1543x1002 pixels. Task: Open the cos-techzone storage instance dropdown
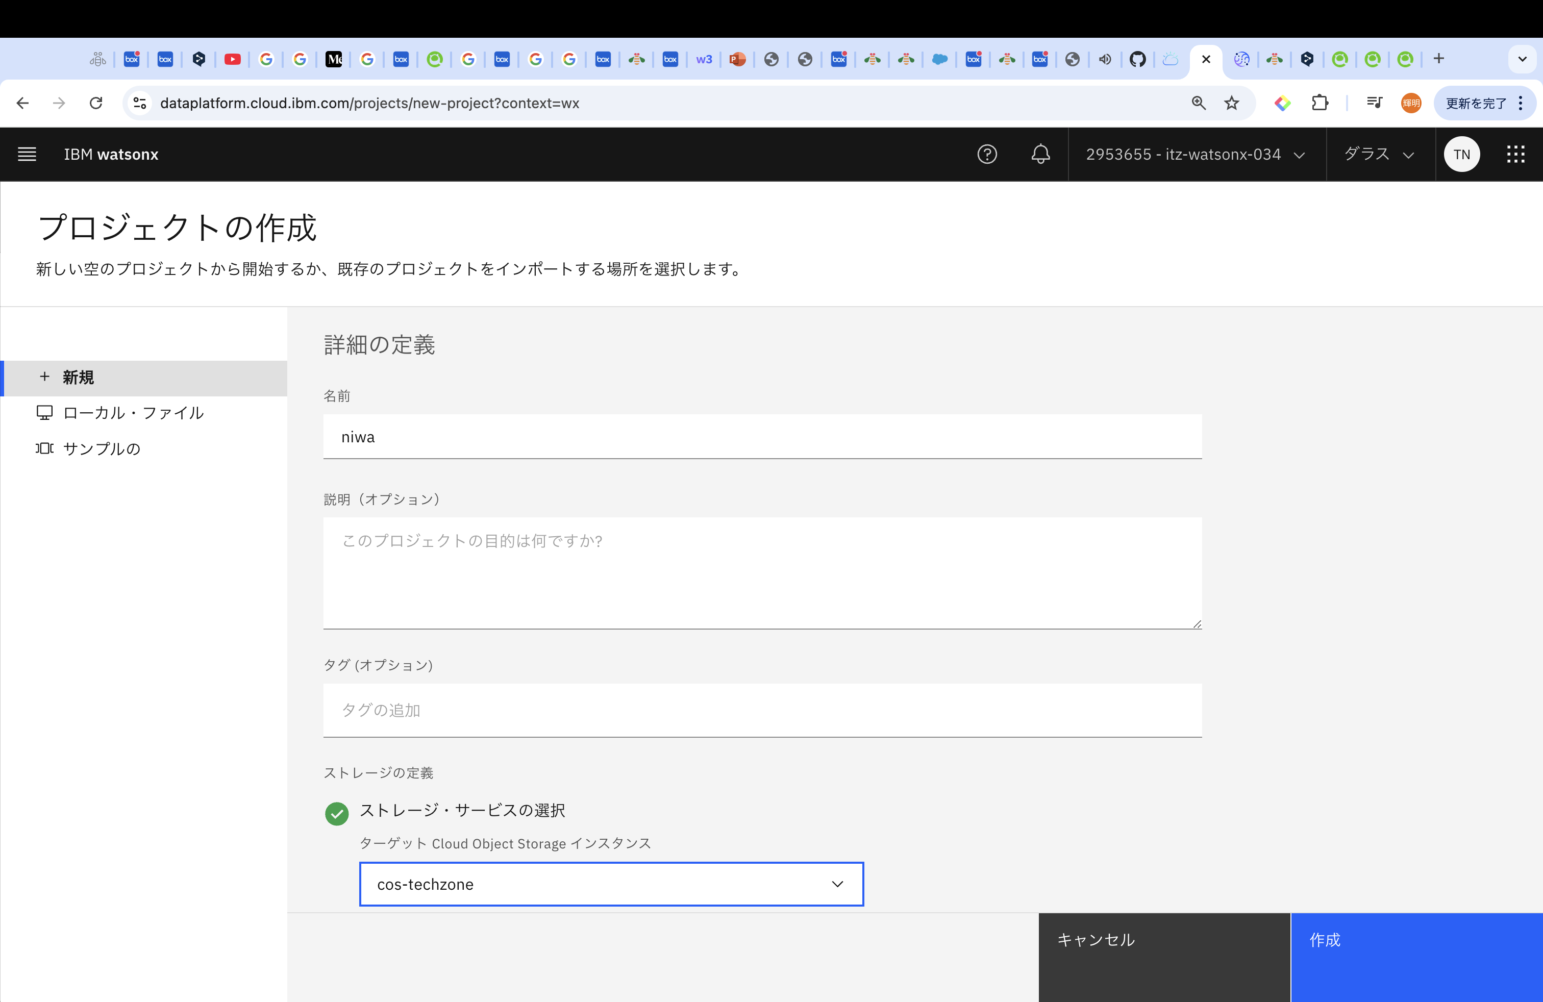611,884
